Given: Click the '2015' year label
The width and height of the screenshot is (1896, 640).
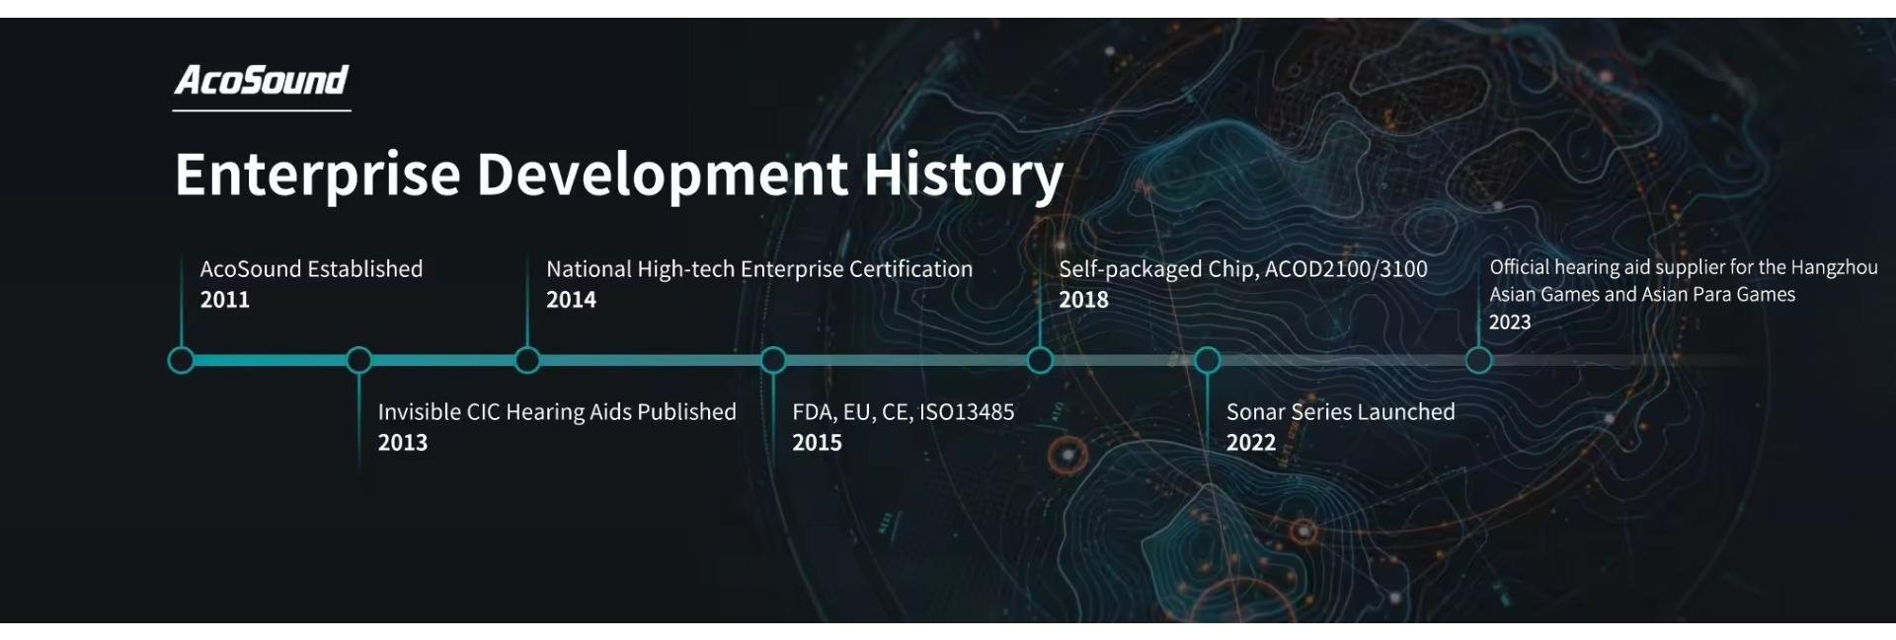Looking at the screenshot, I should click(817, 443).
